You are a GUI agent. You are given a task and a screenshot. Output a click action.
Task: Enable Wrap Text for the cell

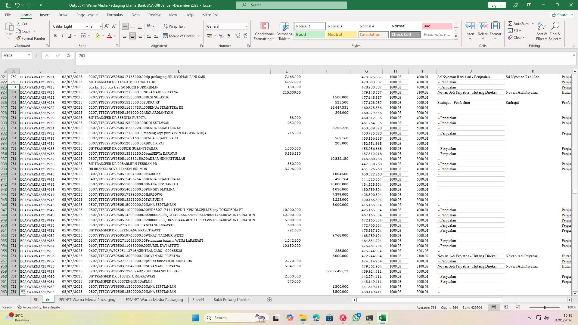tap(175, 26)
